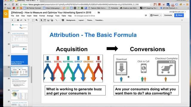
Task: Click the Undo arrow icon
Action: pyautogui.click(x=21, y=20)
